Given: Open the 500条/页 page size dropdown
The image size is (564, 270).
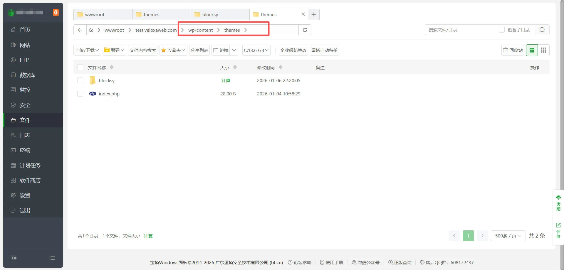Looking at the screenshot, I should pyautogui.click(x=508, y=236).
